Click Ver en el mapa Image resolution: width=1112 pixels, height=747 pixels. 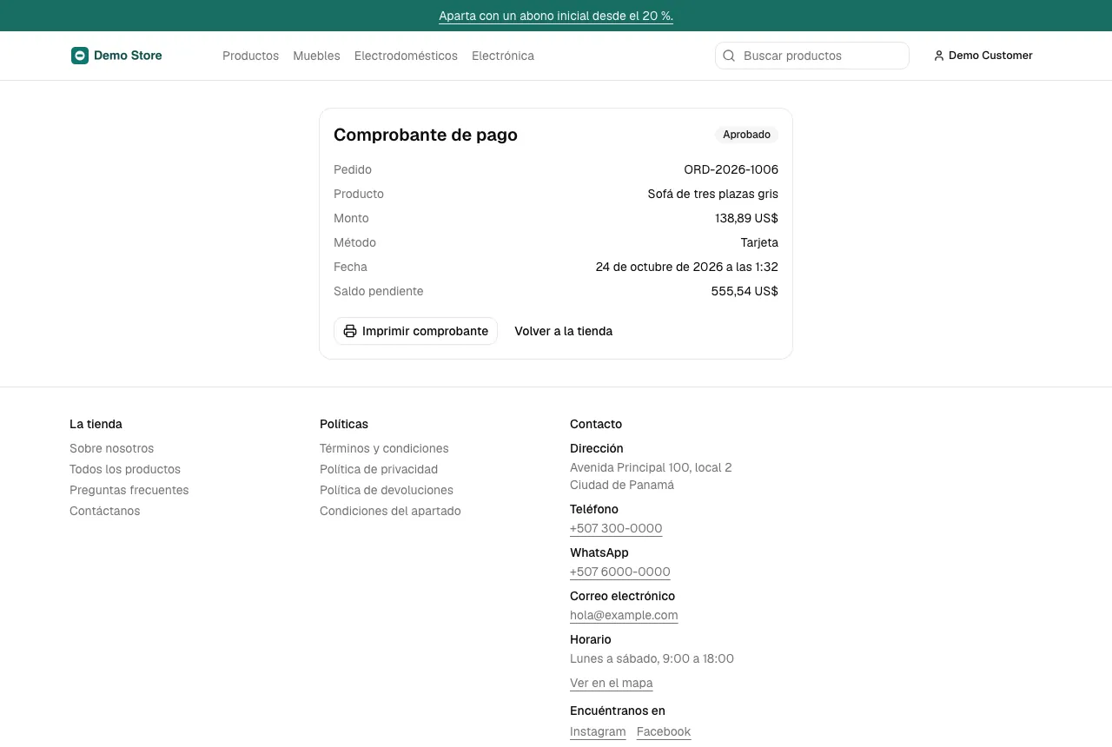click(x=612, y=683)
